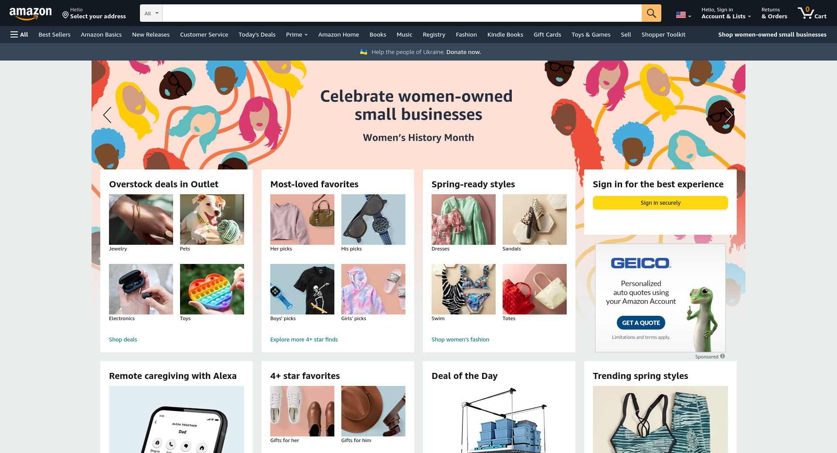The width and height of the screenshot is (837, 453).
Task: Focus the Amazon search text field
Action: point(402,13)
